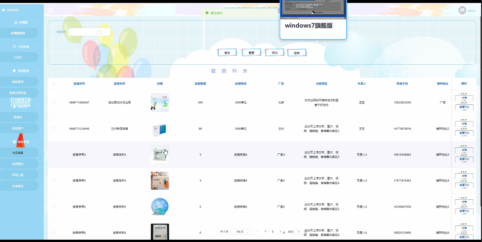Open cover image of 疫苗名称4 row

[160, 181]
